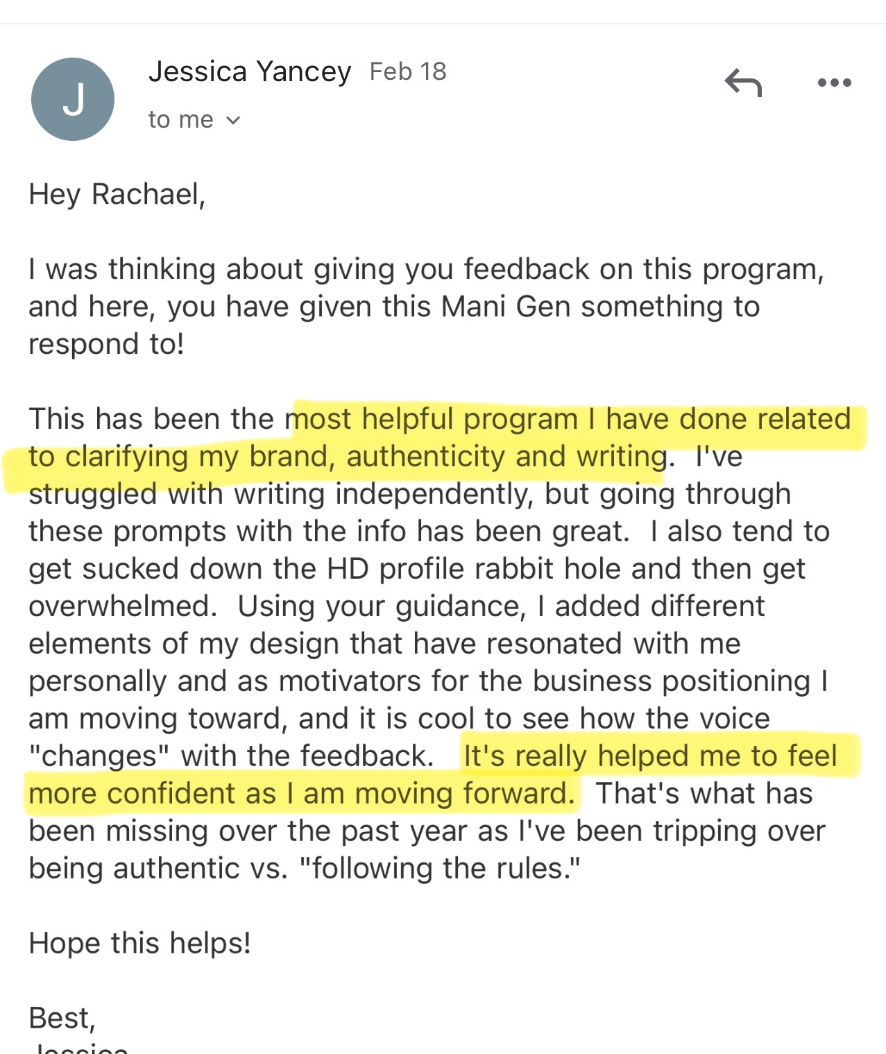Click the words 'Mani Gen' in the email
886x1054 pixels.
[x=506, y=307]
